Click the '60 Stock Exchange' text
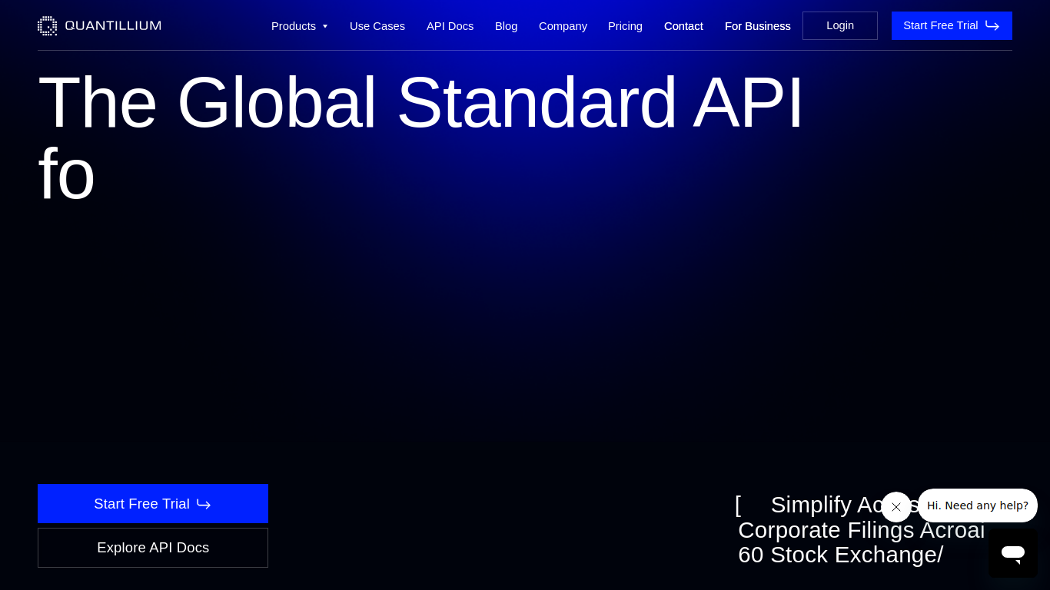Viewport: 1050px width, 590px height. 840,555
